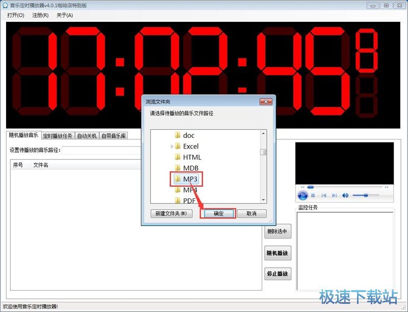Screen dimensions: 408x312
Task: Select the HTML folder in the browse dialog
Action: (x=191, y=157)
